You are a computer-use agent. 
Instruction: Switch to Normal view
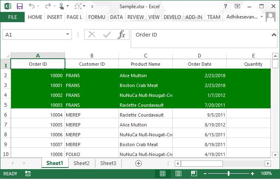[x=162, y=173]
